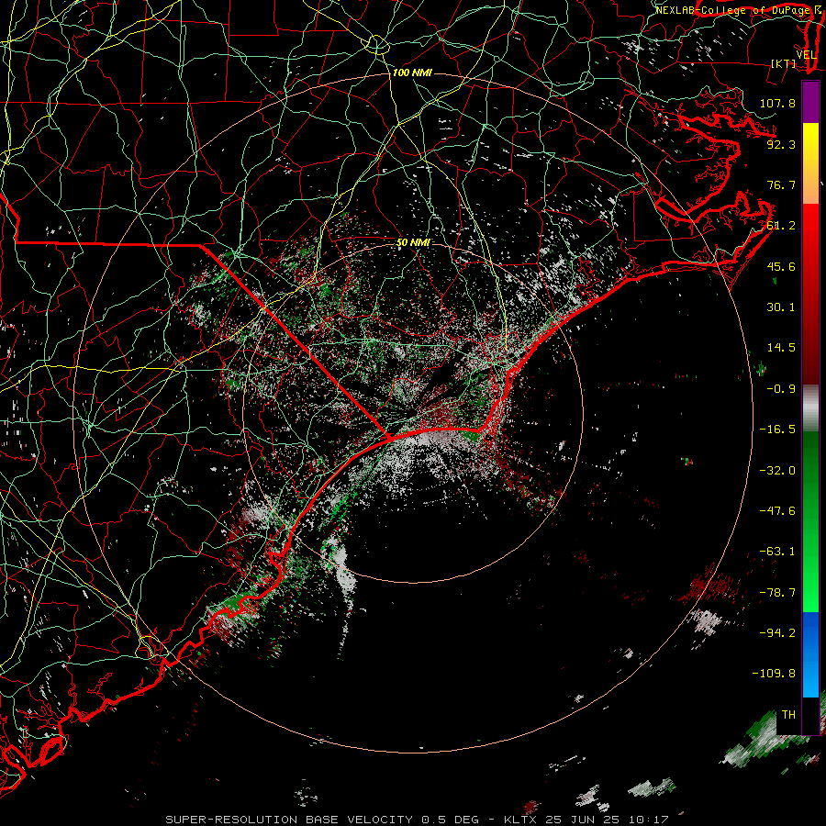Image resolution: width=826 pixels, height=826 pixels.
Task: Pick the purple segment of velocity scale
Action: point(810,102)
